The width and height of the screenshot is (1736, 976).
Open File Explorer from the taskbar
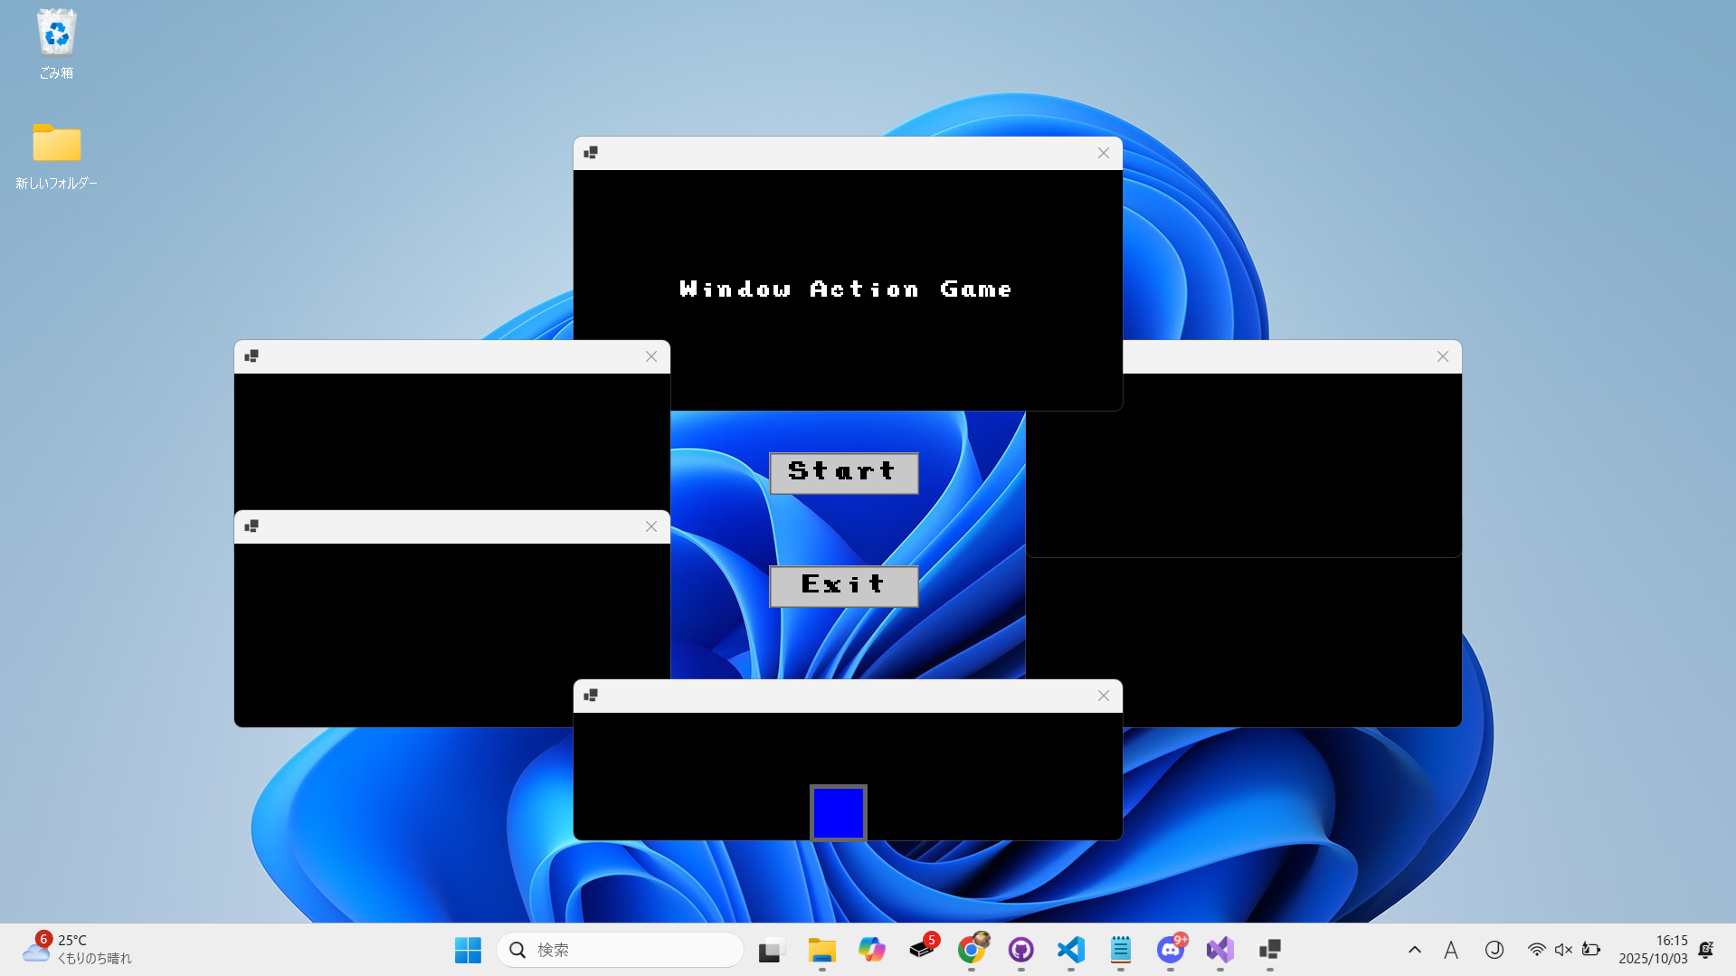pos(821,950)
